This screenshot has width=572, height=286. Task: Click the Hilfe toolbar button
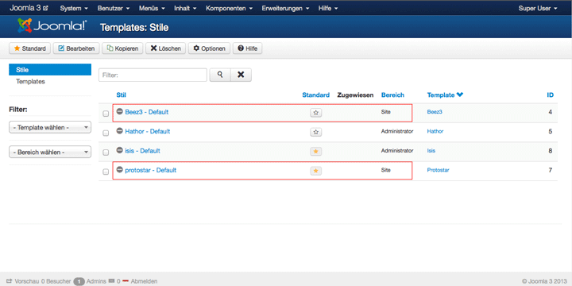pyautogui.click(x=247, y=48)
